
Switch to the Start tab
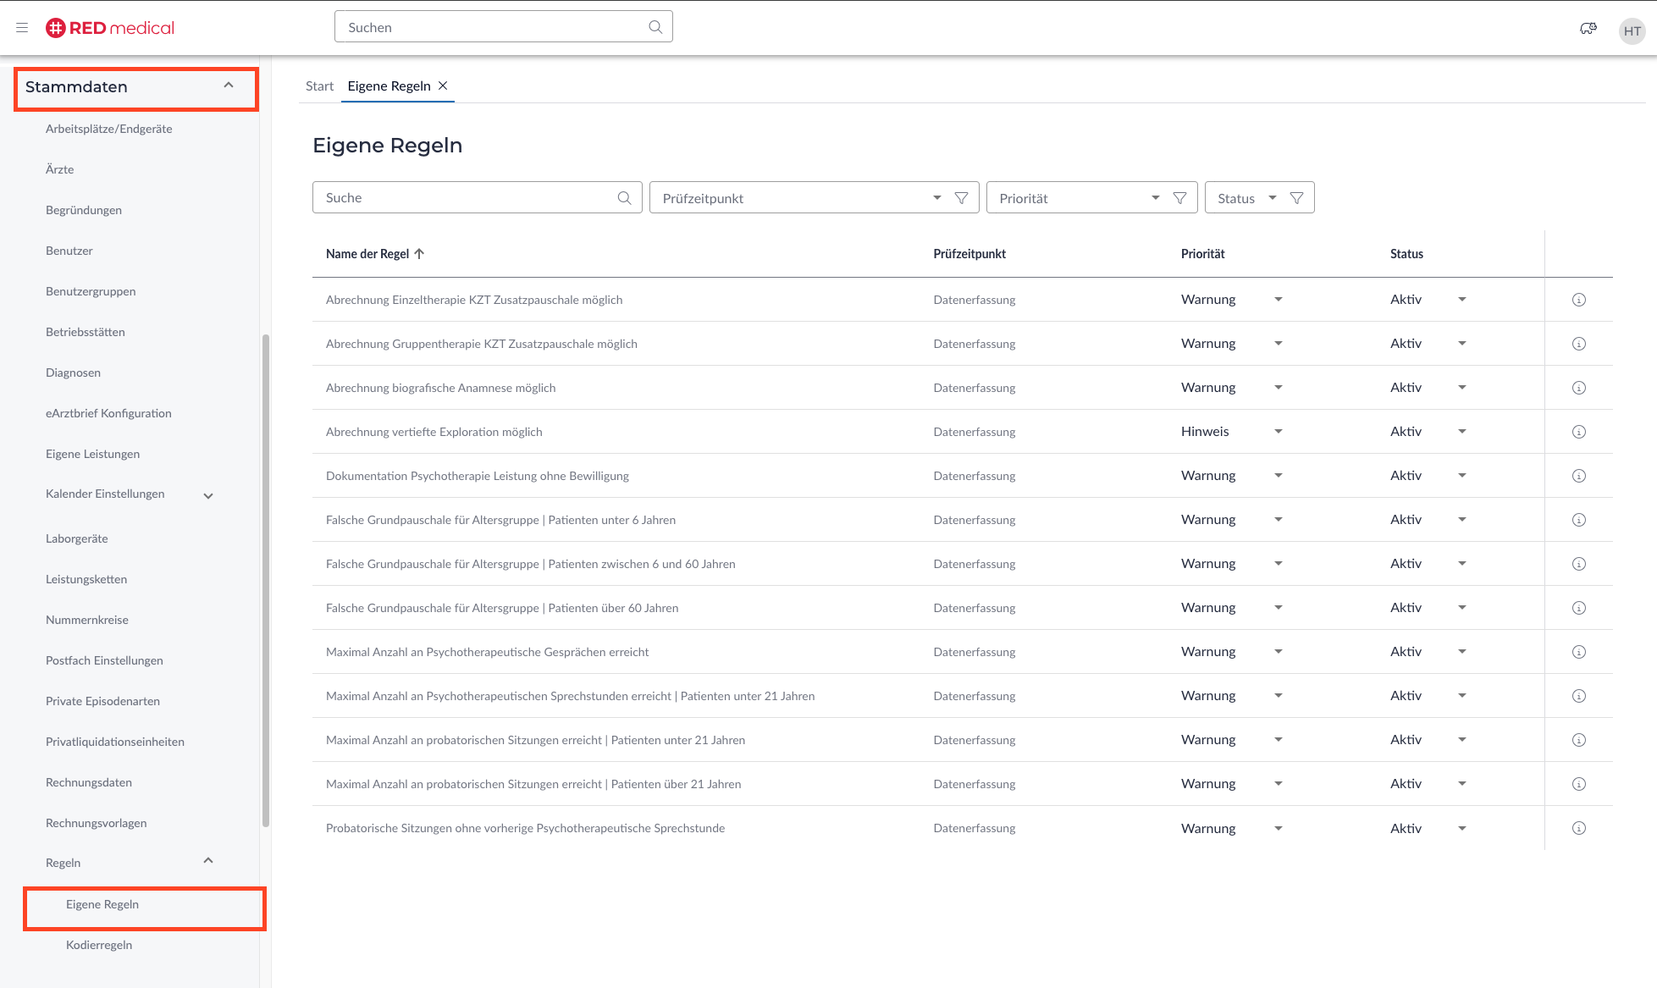(x=319, y=86)
